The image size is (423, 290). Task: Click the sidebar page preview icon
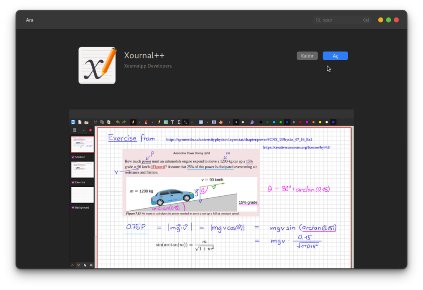[x=75, y=130]
